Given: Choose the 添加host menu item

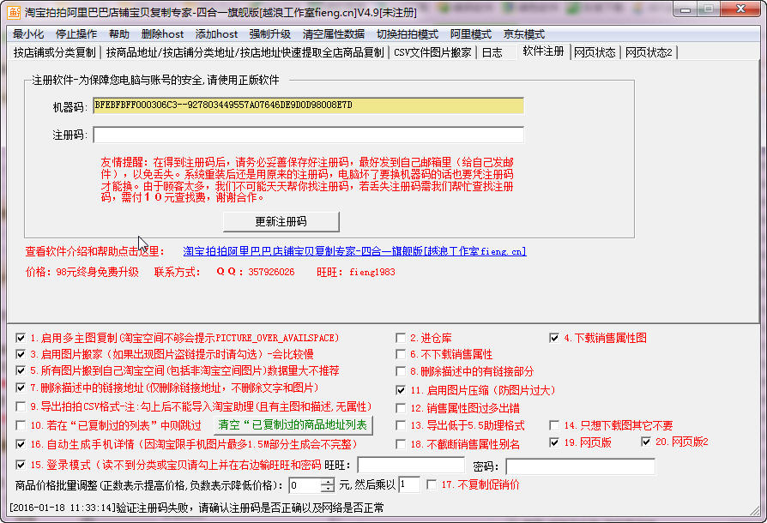Looking at the screenshot, I should pos(216,34).
